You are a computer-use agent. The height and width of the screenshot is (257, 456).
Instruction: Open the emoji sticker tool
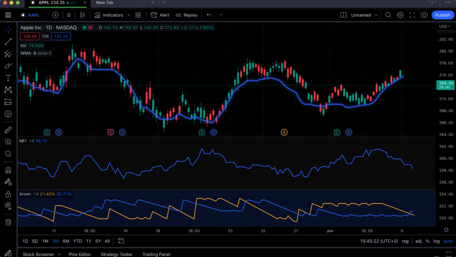(8, 113)
